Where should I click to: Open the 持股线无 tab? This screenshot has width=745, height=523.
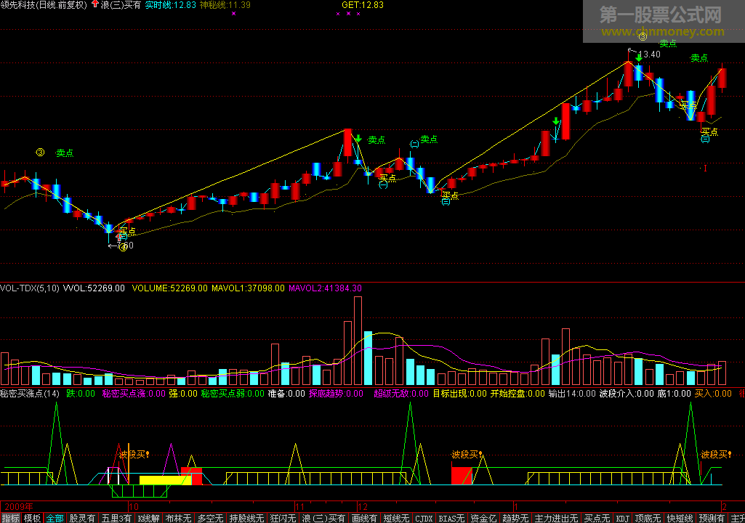tap(246, 518)
